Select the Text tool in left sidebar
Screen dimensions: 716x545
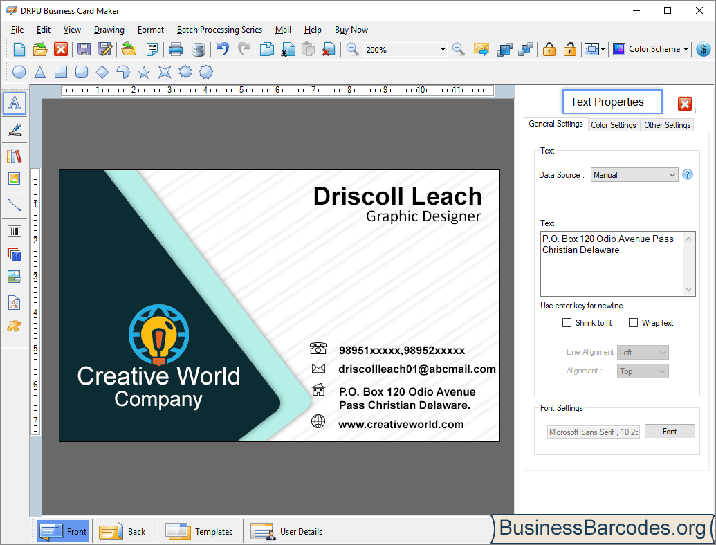[x=15, y=103]
